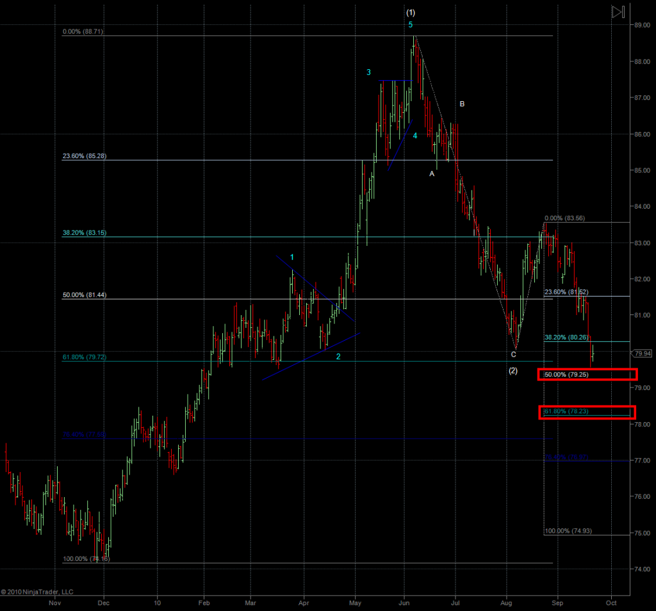Select the cyan wave 3 label

tap(369, 72)
